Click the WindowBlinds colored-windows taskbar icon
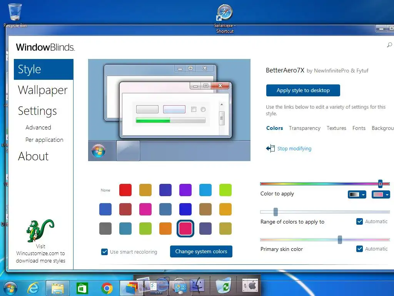The image size is (394, 296). [x=132, y=288]
